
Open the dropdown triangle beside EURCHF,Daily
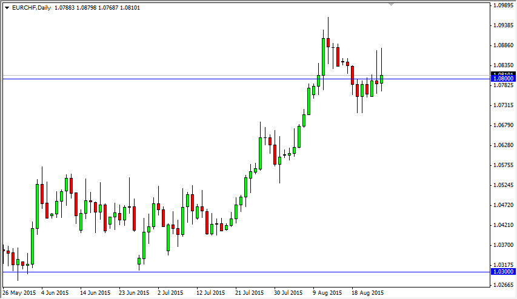(x=7, y=8)
